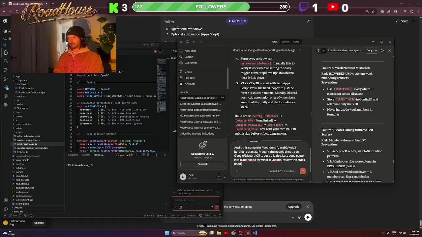Image resolution: width=422 pixels, height=237 pixels.
Task: Close the 'Prefer the Terminal experience' notice
Action: [217, 192]
